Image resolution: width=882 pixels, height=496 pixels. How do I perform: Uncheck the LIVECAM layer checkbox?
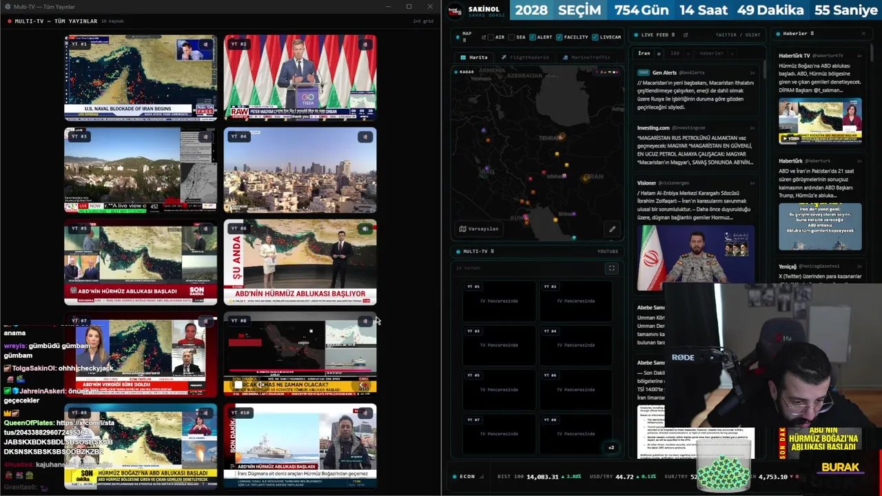[595, 37]
